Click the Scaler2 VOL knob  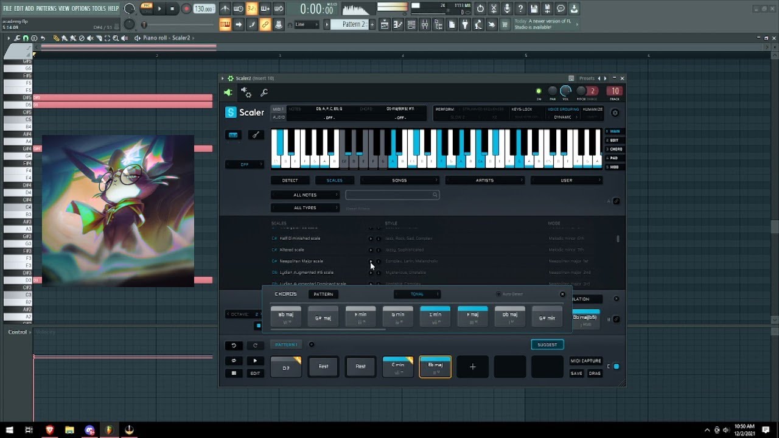(x=565, y=91)
